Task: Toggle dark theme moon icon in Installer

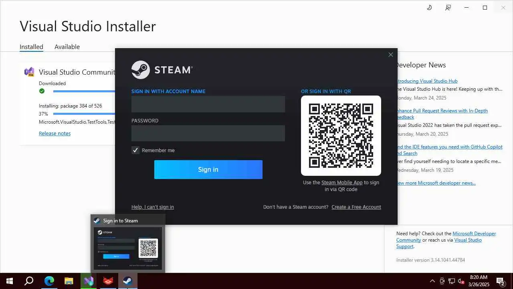Action: [429, 8]
